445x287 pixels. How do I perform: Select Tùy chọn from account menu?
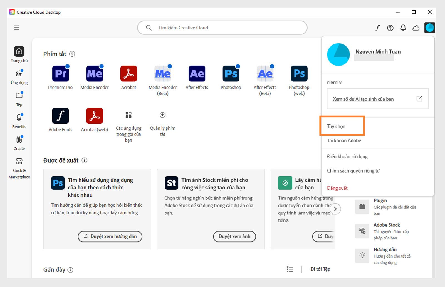click(337, 126)
